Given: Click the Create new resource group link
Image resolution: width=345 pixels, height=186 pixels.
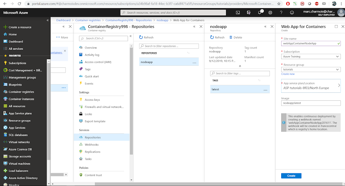Looking at the screenshot, I should pyautogui.click(x=288, y=74).
